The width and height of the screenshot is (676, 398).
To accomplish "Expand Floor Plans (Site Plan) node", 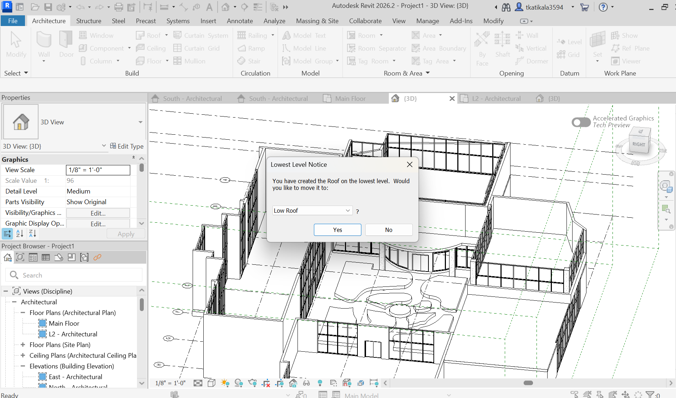I will pos(23,345).
